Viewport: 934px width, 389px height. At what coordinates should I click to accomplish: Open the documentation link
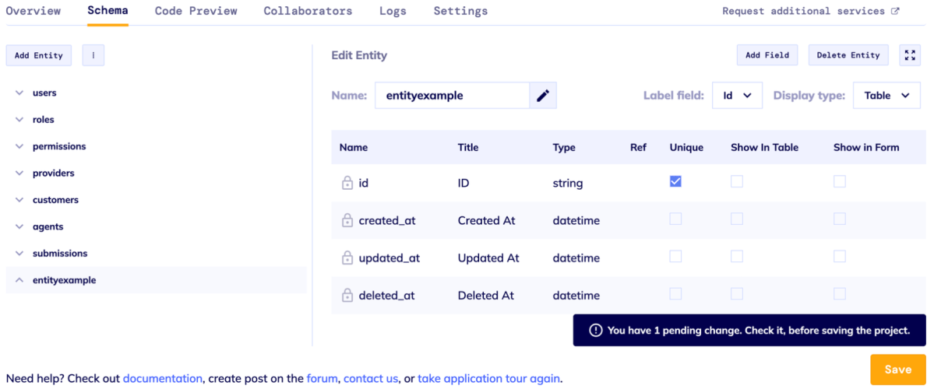[x=163, y=379]
